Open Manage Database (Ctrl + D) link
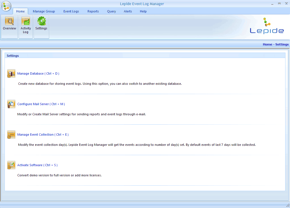The image size is (290, 208). pos(38,73)
